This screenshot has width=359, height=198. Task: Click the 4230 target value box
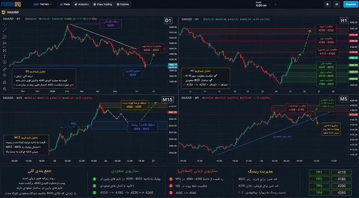tap(341, 186)
